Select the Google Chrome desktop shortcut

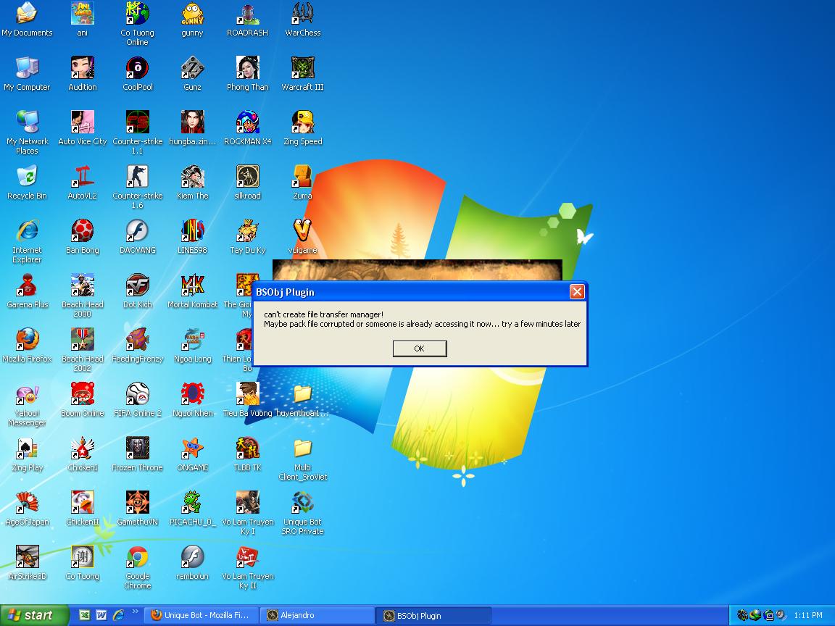pyautogui.click(x=138, y=567)
